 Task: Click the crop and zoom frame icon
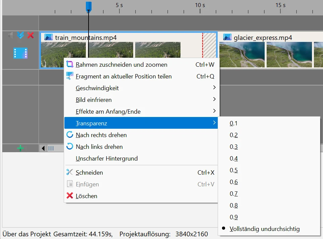point(70,64)
